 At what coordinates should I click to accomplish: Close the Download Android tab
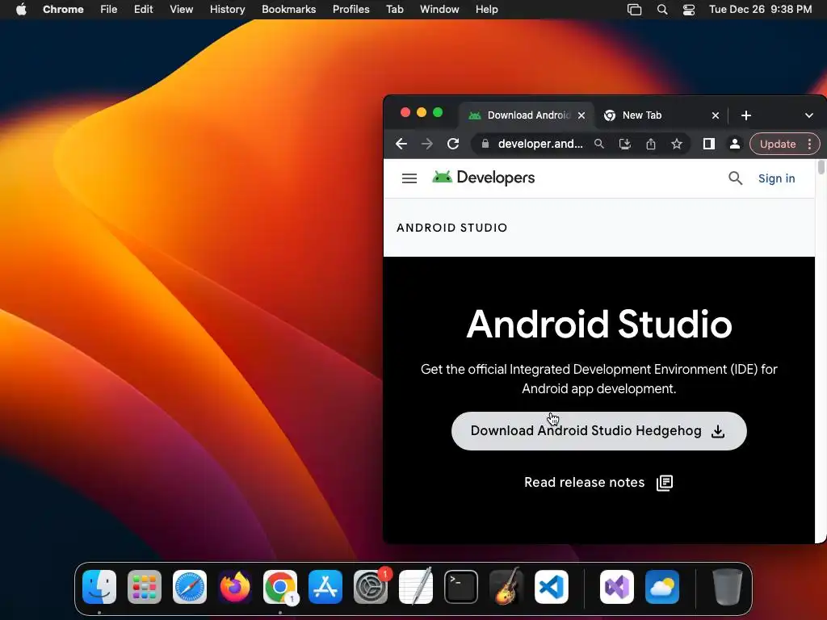[581, 115]
